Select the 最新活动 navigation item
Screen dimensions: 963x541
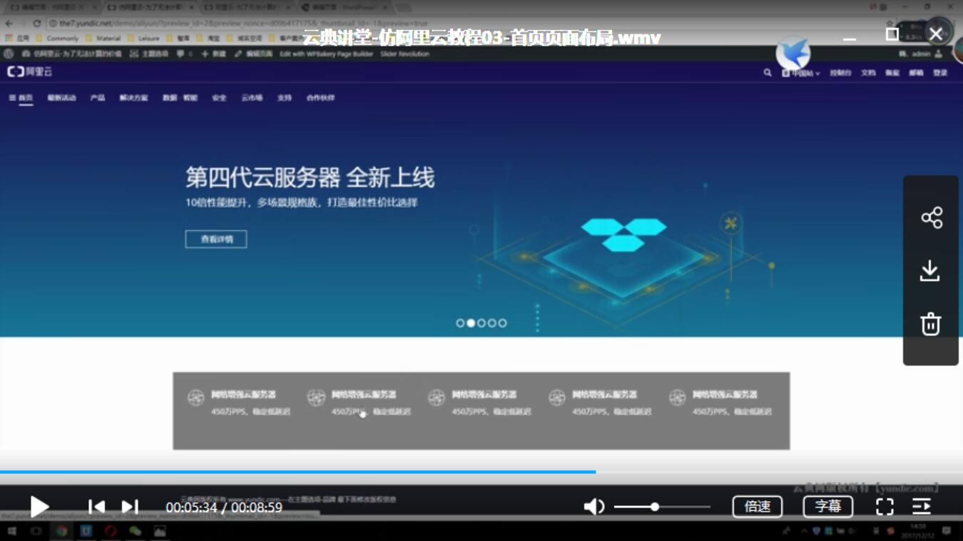(x=61, y=98)
